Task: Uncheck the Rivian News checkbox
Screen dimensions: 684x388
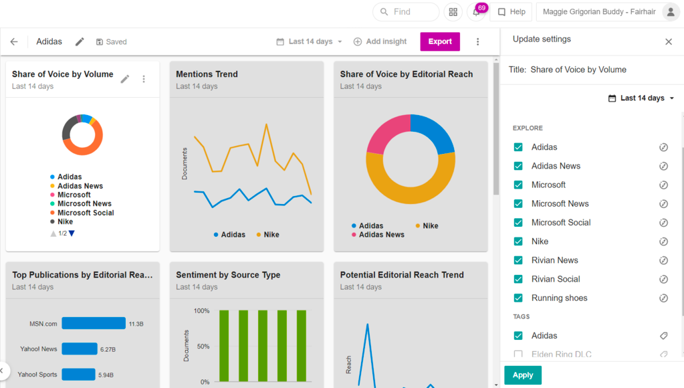Action: click(518, 260)
